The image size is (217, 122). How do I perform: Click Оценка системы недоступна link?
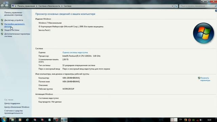tap(75, 53)
